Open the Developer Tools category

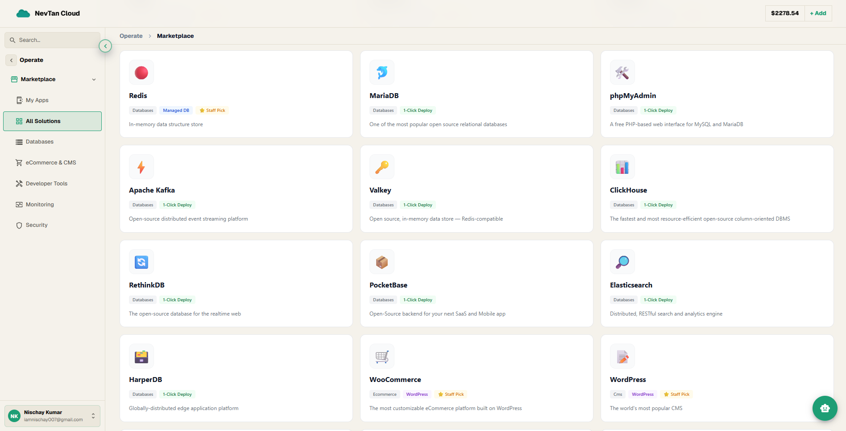pos(52,184)
